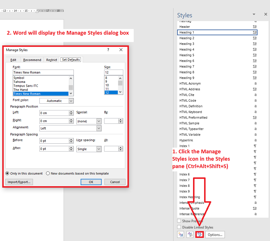Click the linked icon beside HTML Address
The image size is (270, 241).
pos(255,89)
